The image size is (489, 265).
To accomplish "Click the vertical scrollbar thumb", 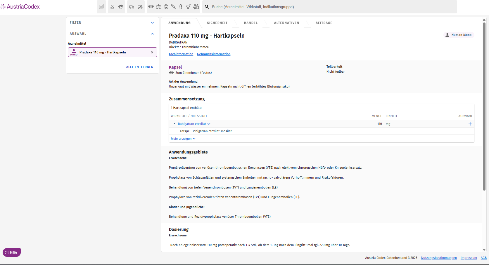I will tap(484, 107).
